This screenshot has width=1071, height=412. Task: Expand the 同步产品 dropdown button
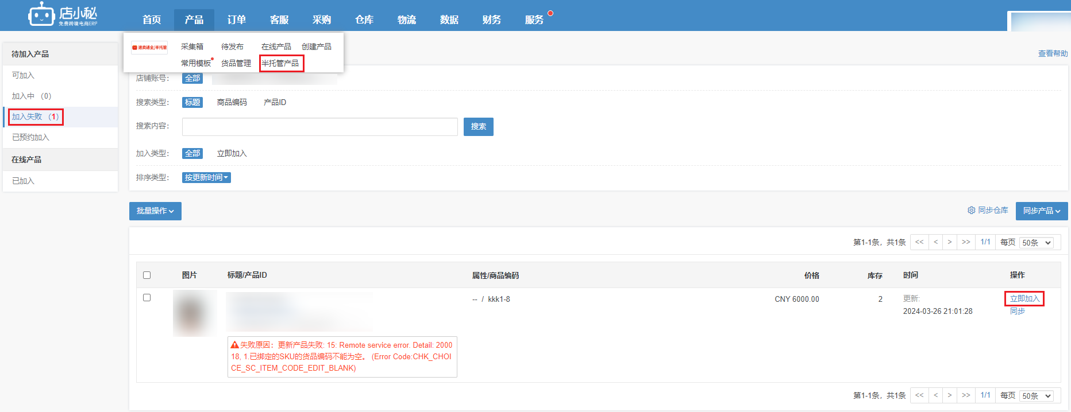[x=1041, y=211]
